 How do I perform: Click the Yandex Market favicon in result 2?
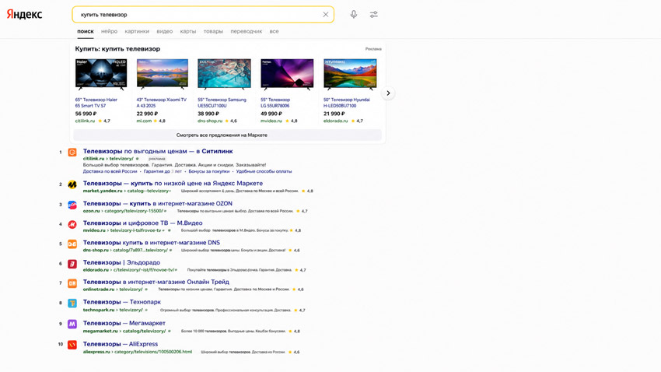(72, 184)
